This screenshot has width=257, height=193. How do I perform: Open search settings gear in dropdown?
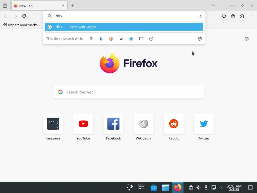200,39
